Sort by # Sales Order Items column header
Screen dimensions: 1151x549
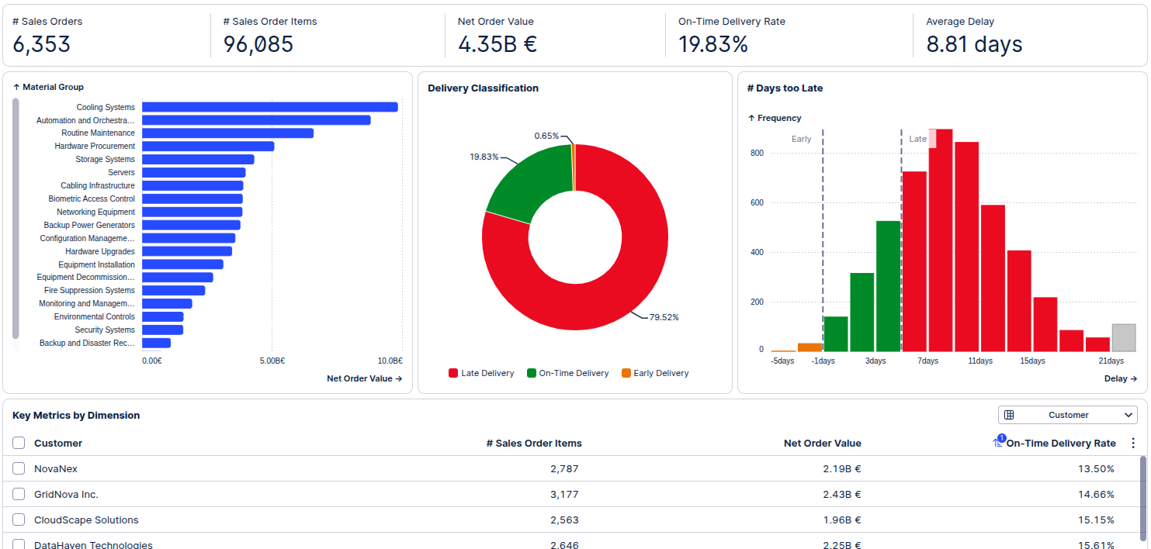point(534,443)
